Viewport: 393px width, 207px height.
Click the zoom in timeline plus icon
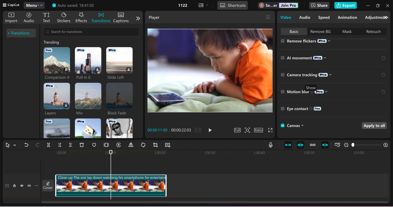click(x=386, y=145)
